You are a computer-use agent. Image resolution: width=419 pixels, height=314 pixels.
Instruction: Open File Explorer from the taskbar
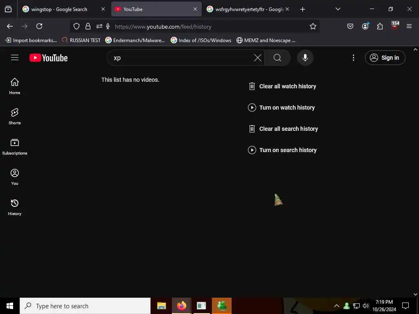[x=161, y=306]
